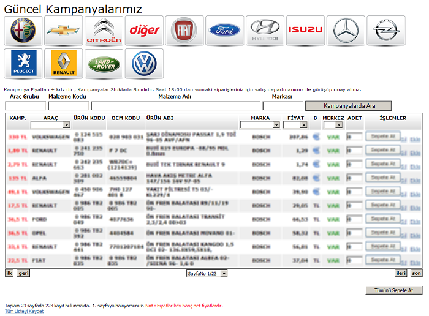The width and height of the screenshot is (429, 316).
Task: Click the blue icon in the 39,90 price row
Action: (x=316, y=192)
